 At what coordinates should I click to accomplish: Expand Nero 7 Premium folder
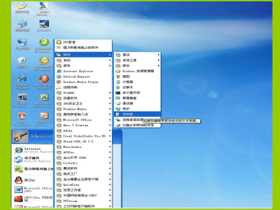(x=83, y=125)
